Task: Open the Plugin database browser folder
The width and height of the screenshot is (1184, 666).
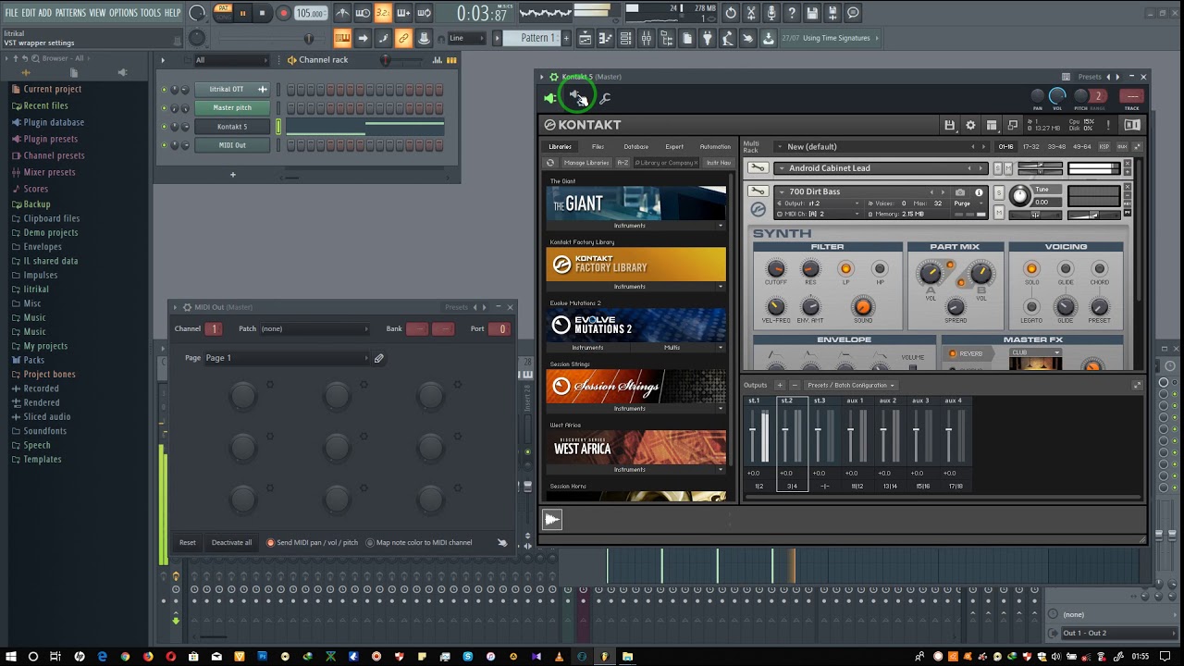Action: [x=54, y=122]
